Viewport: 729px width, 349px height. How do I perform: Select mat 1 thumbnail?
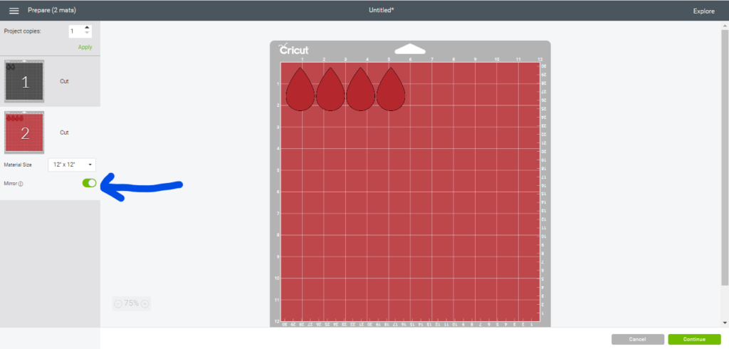click(x=24, y=81)
